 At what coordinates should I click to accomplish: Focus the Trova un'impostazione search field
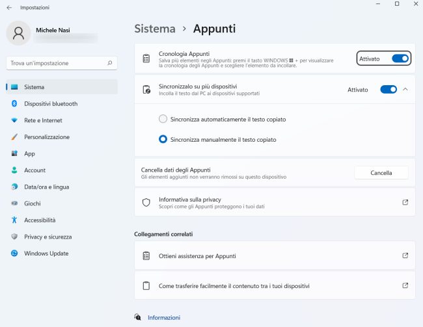click(57, 63)
